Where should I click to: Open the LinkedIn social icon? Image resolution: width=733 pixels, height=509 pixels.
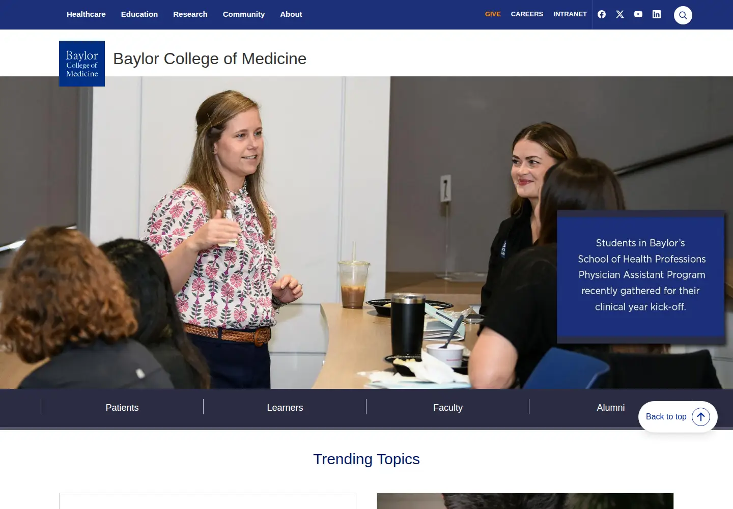[657, 14]
